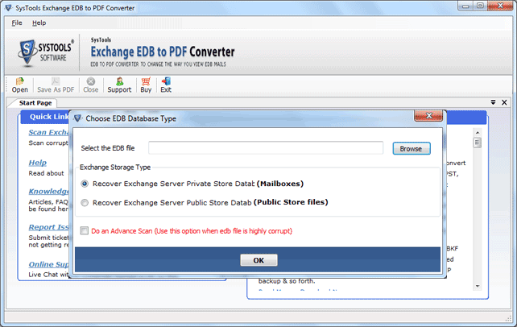
Task: Click the right panel scrollbar thumb
Action: [477, 143]
